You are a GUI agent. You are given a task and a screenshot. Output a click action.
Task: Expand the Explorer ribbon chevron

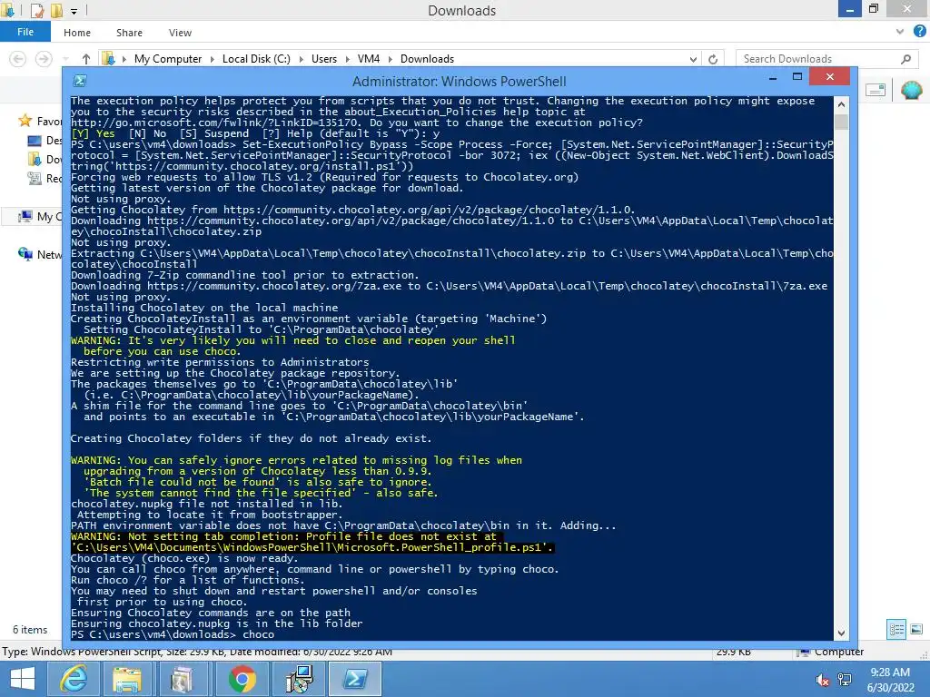click(x=900, y=32)
